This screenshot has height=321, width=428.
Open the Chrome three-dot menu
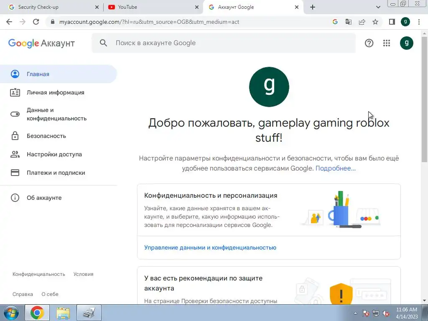coord(419,22)
